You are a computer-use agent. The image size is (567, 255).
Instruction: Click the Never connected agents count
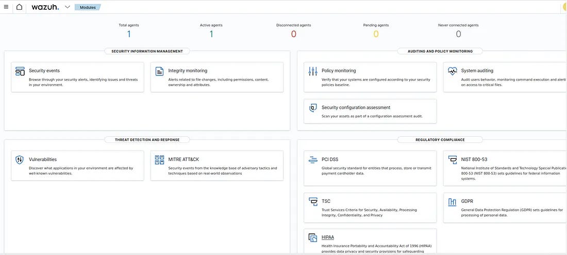pyautogui.click(x=459, y=34)
